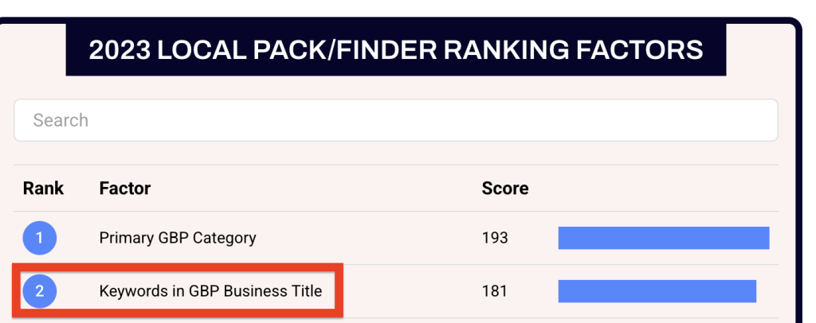
Task: Select the Primary GBP Category factor
Action: 178,238
